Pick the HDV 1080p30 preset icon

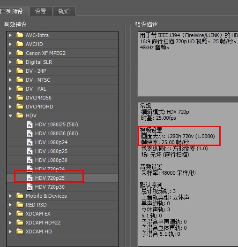tap(30, 160)
